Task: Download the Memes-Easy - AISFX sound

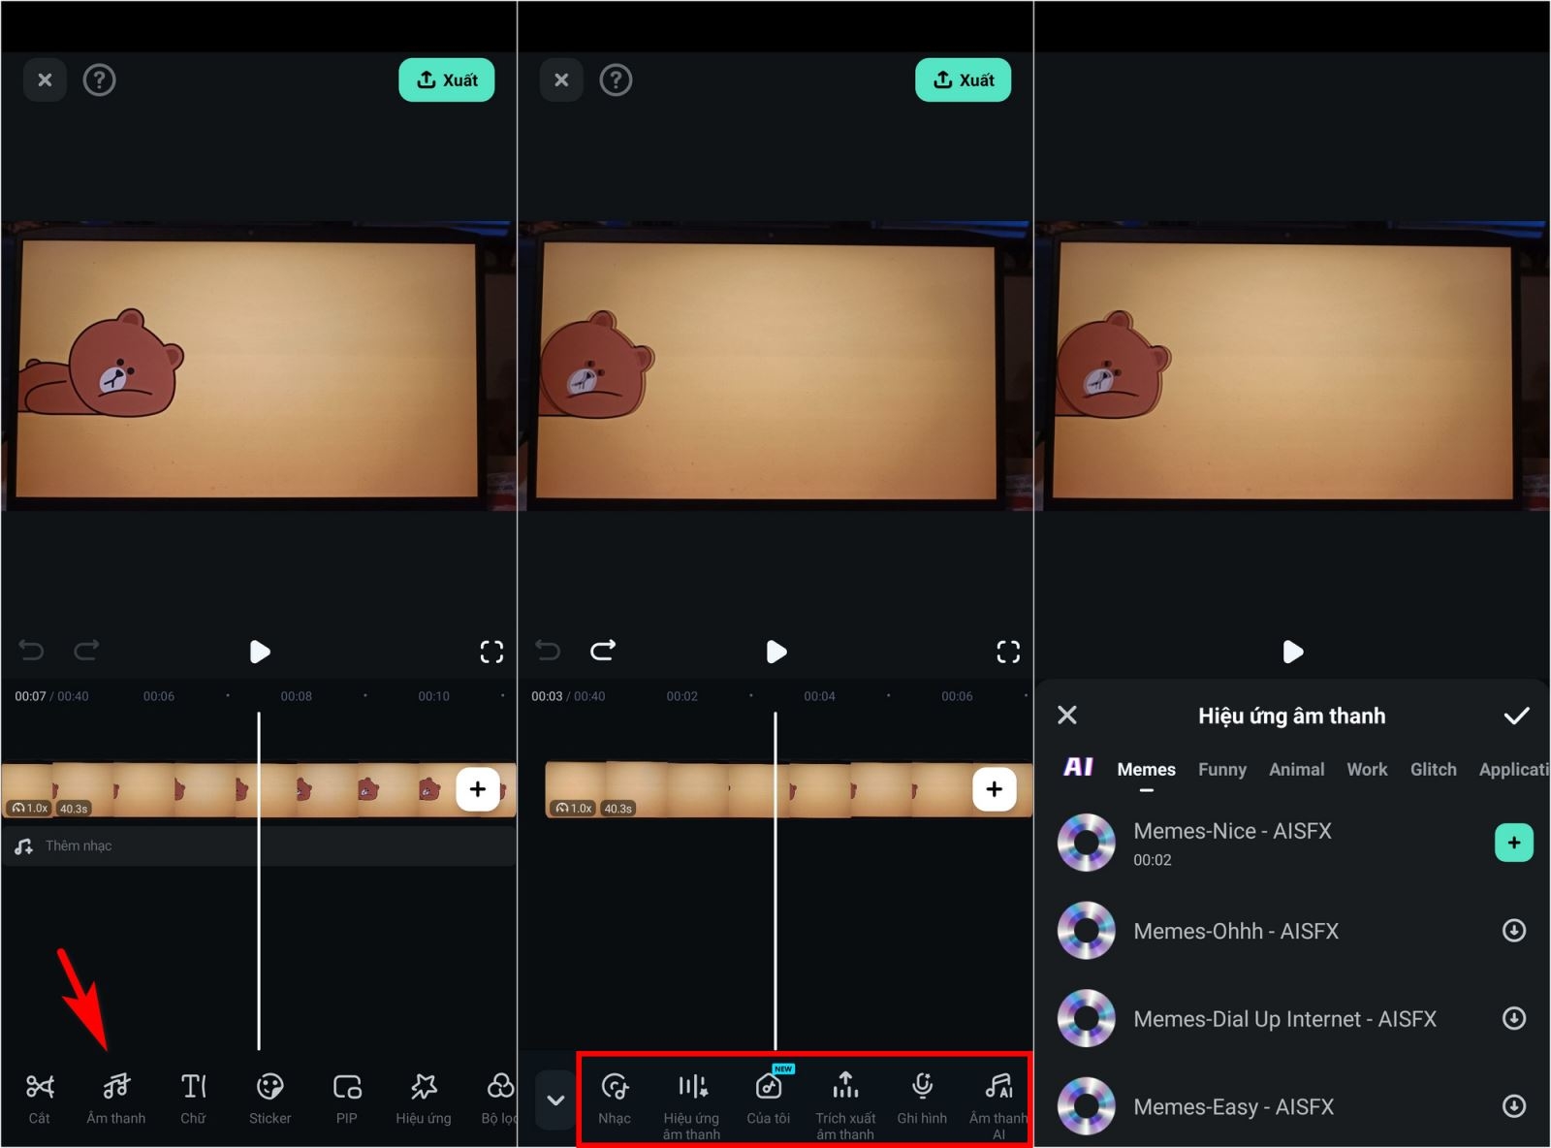Action: click(1514, 1106)
